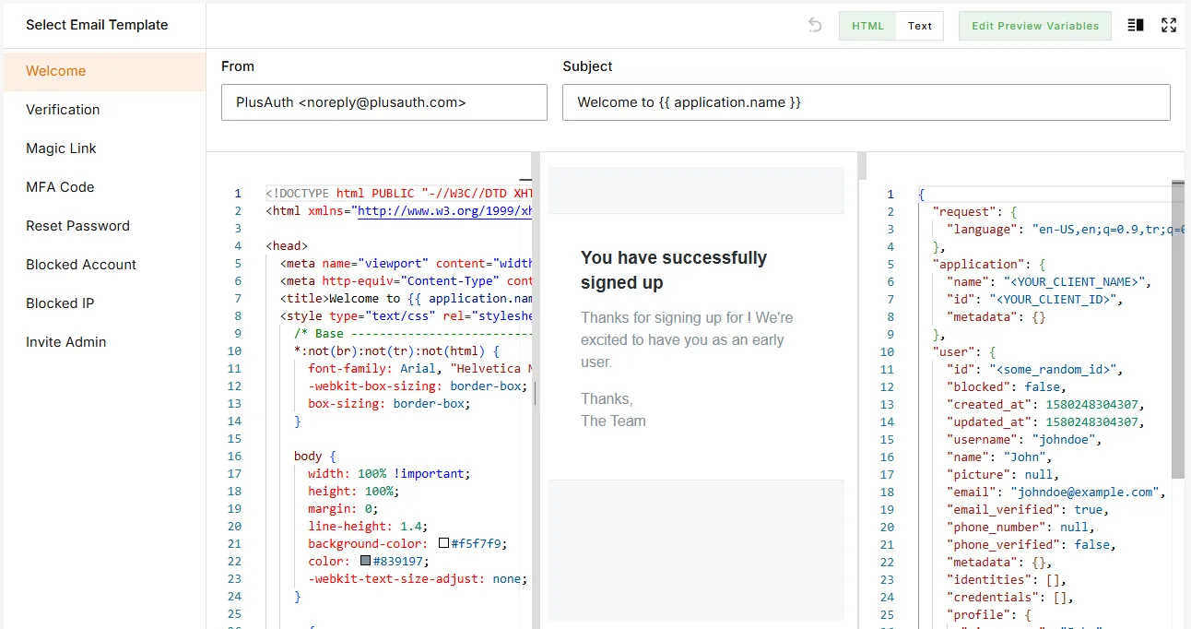
Task: Click the Subject input field
Action: (866, 102)
